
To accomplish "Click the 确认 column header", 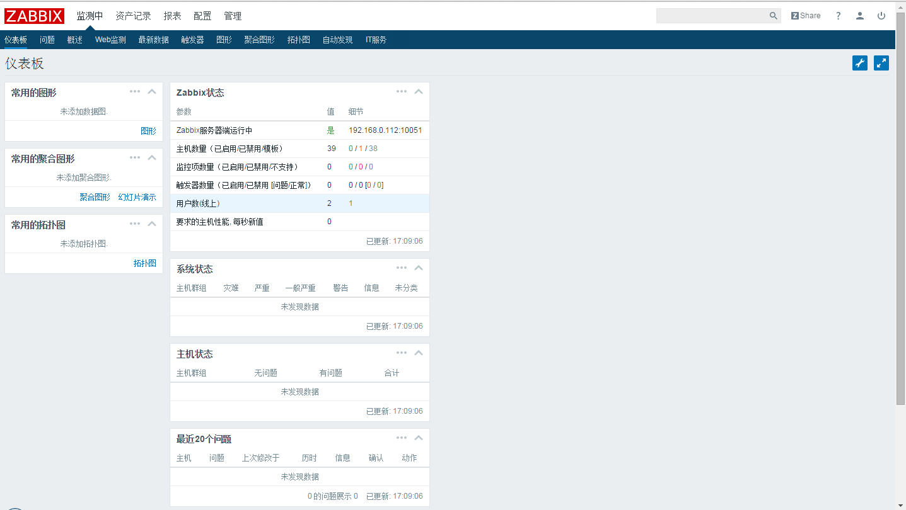I will (x=376, y=458).
